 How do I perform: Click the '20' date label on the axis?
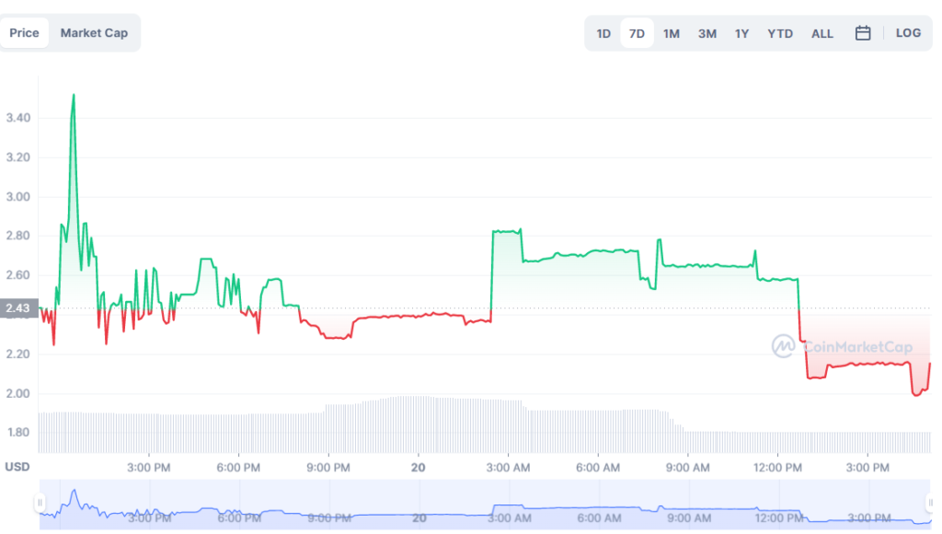(419, 468)
